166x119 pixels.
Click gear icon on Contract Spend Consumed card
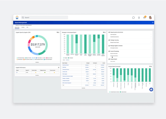[151, 66]
